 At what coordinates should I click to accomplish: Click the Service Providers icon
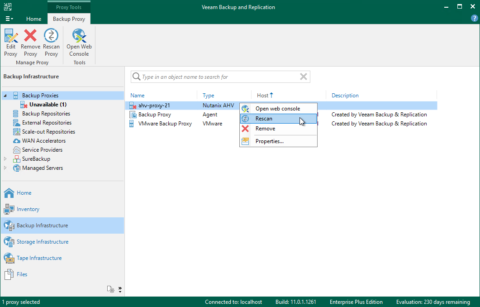pyautogui.click(x=17, y=150)
